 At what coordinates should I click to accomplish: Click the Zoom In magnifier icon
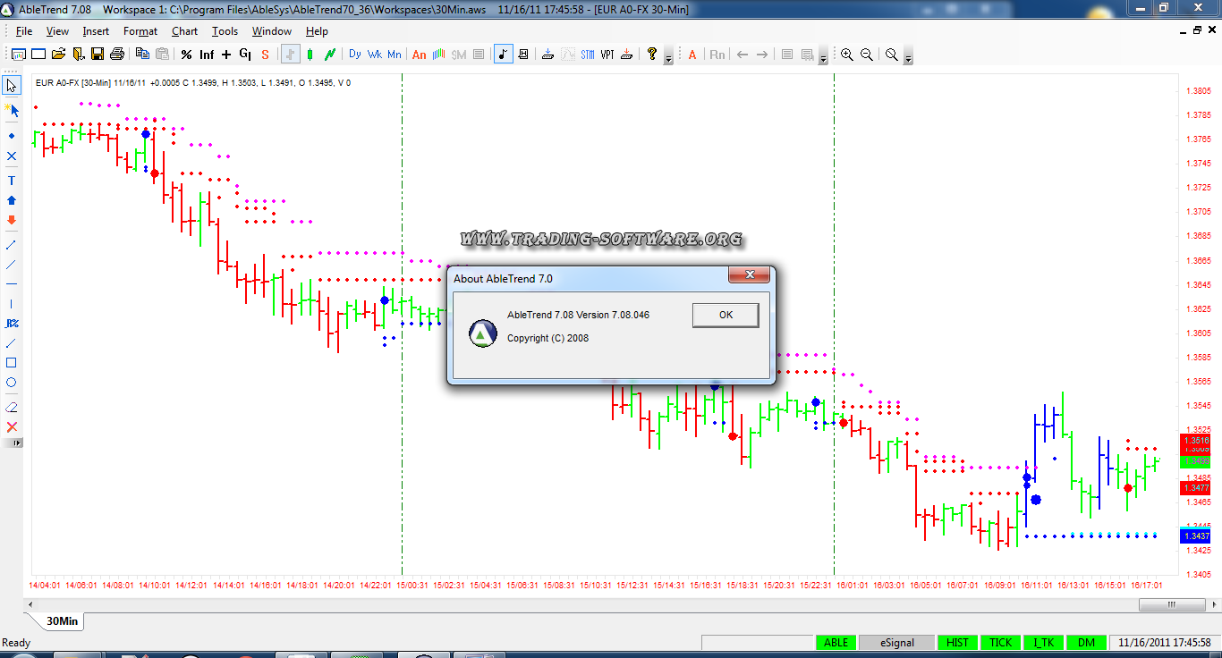[x=846, y=55]
